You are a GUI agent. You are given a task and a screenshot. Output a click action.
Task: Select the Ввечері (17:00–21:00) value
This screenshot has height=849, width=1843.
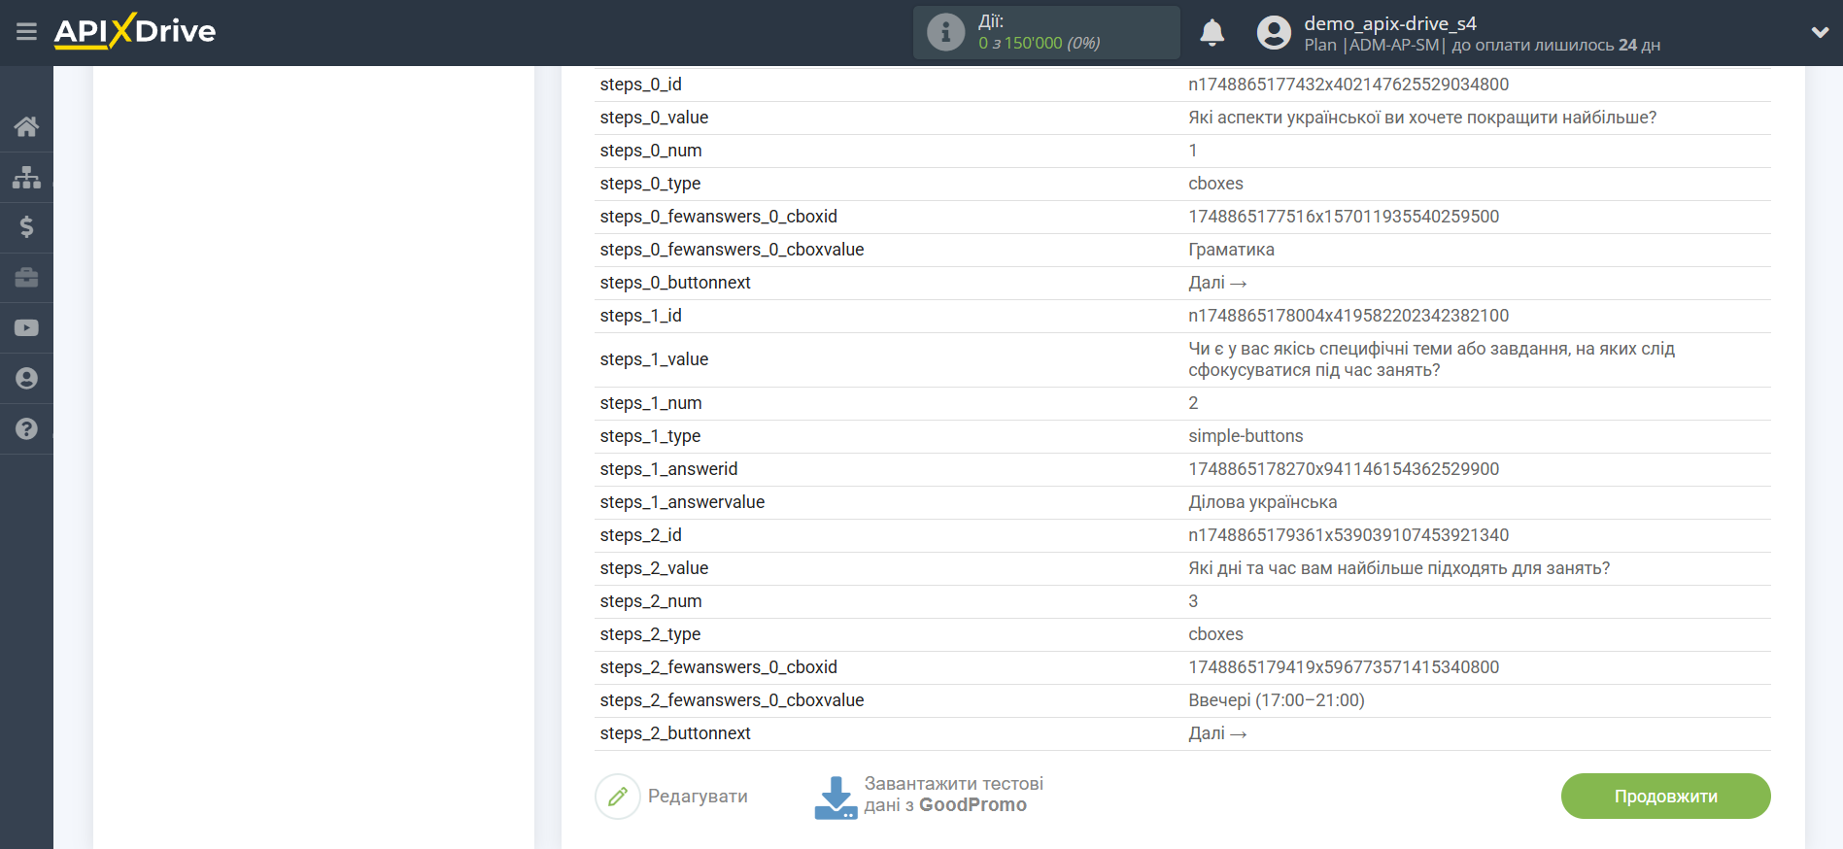point(1277,700)
